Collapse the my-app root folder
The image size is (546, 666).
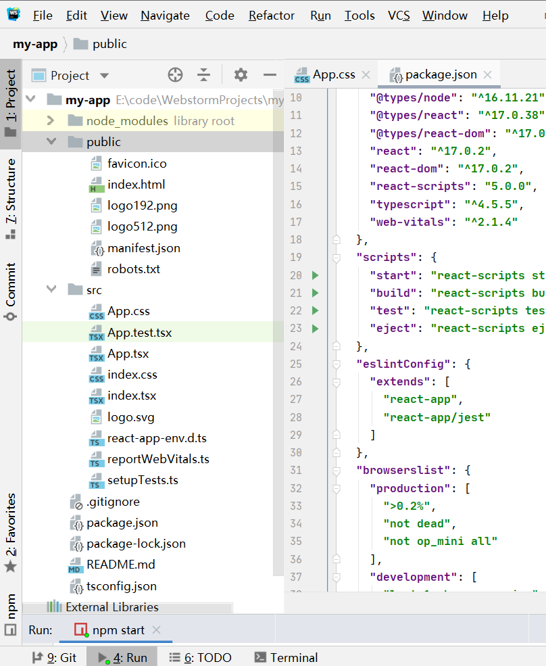point(30,99)
